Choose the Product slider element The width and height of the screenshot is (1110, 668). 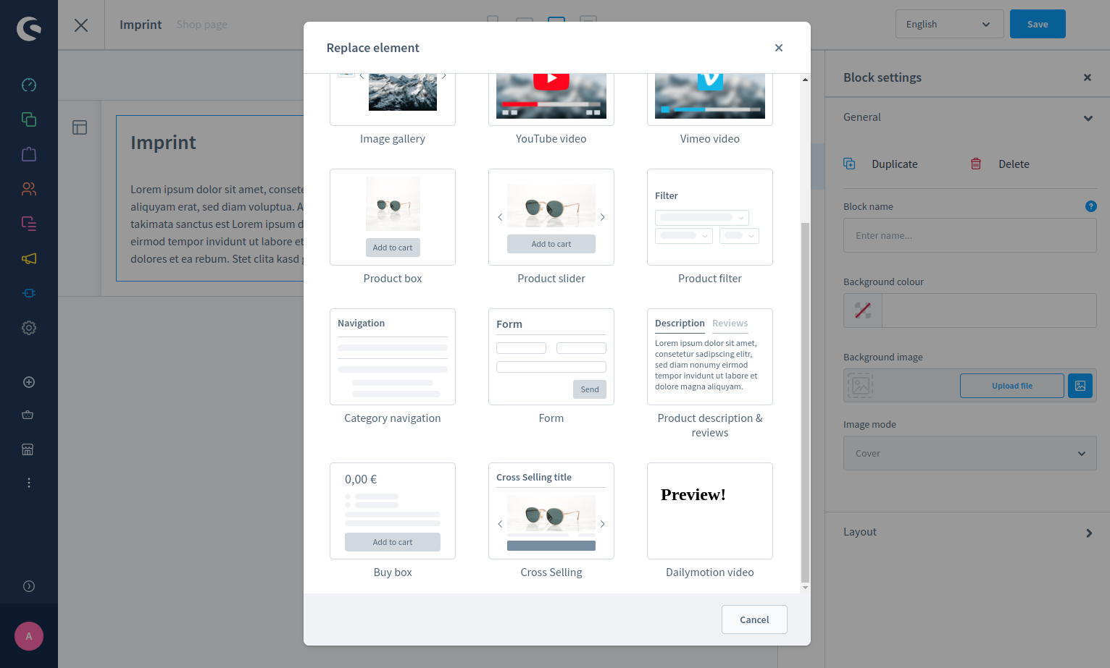(x=551, y=217)
